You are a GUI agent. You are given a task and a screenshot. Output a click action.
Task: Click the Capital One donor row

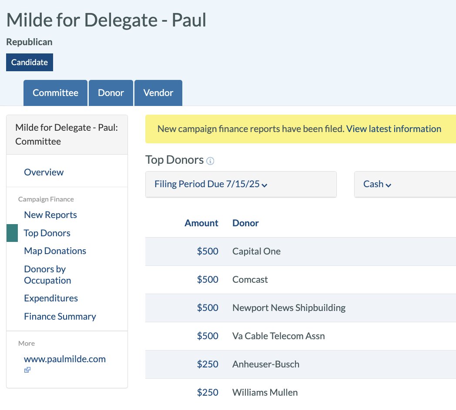point(300,251)
